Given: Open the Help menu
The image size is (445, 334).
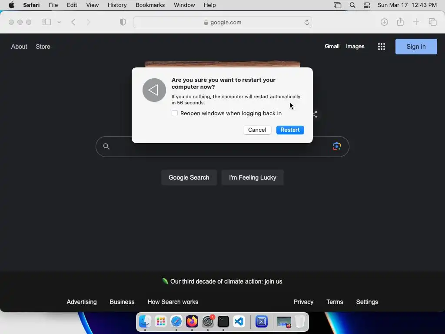Looking at the screenshot, I should click(210, 5).
